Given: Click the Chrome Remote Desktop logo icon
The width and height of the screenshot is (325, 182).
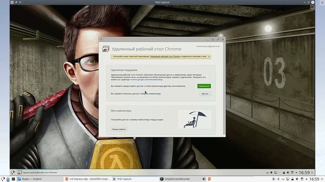Looking at the screenshot, I should pyautogui.click(x=106, y=49).
